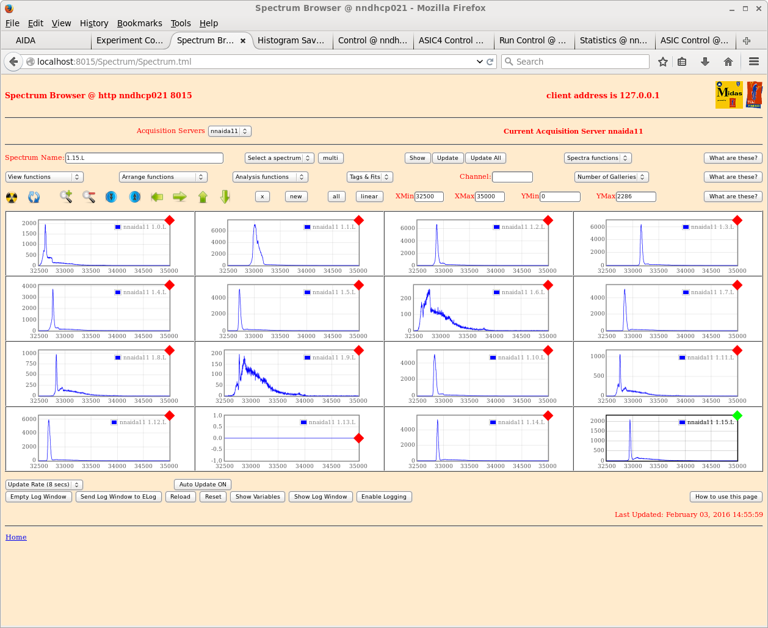Image resolution: width=768 pixels, height=628 pixels.
Task: Toggle red diamond on spectrum 1.6.L
Action: pos(548,285)
